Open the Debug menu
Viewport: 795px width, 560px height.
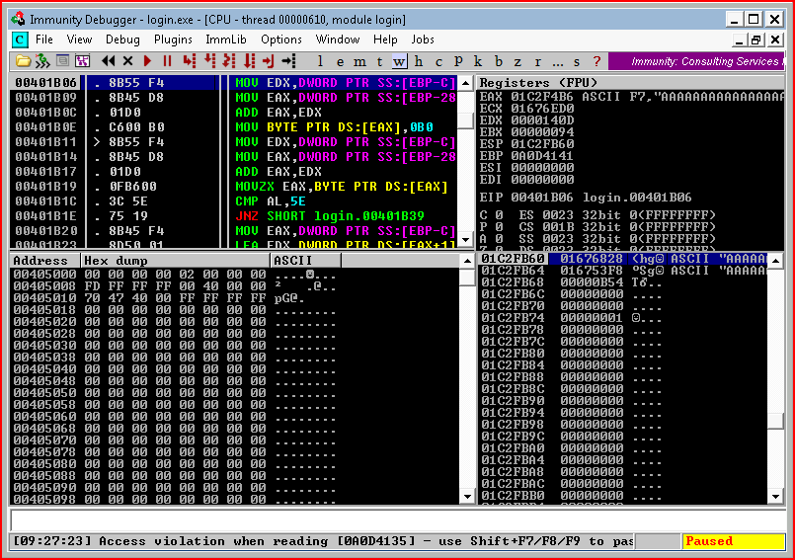(122, 40)
